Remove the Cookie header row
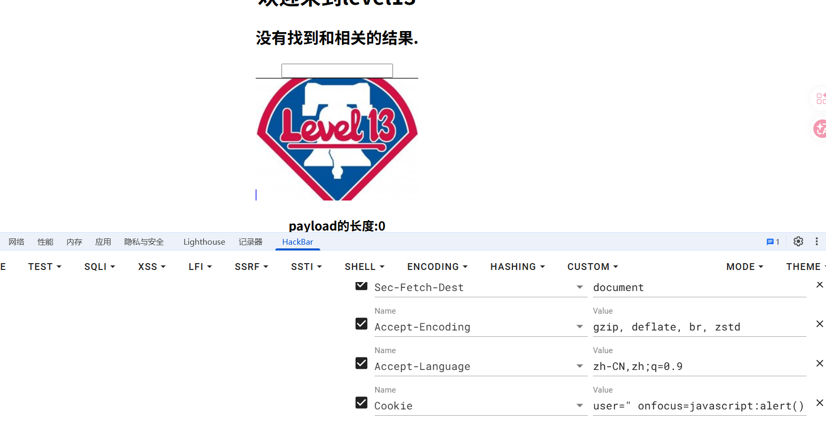The width and height of the screenshot is (826, 421). (820, 403)
